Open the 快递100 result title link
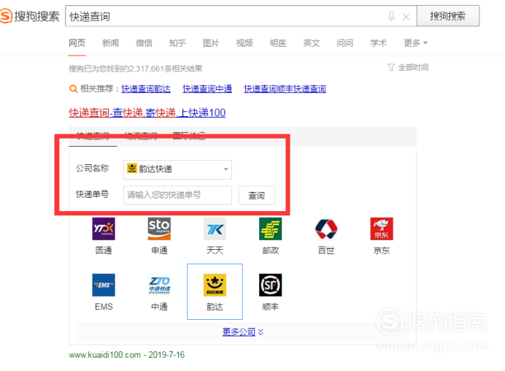 147,112
